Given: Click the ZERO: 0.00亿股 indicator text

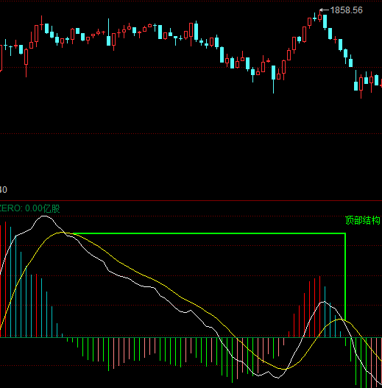Looking at the screenshot, I should tap(29, 208).
